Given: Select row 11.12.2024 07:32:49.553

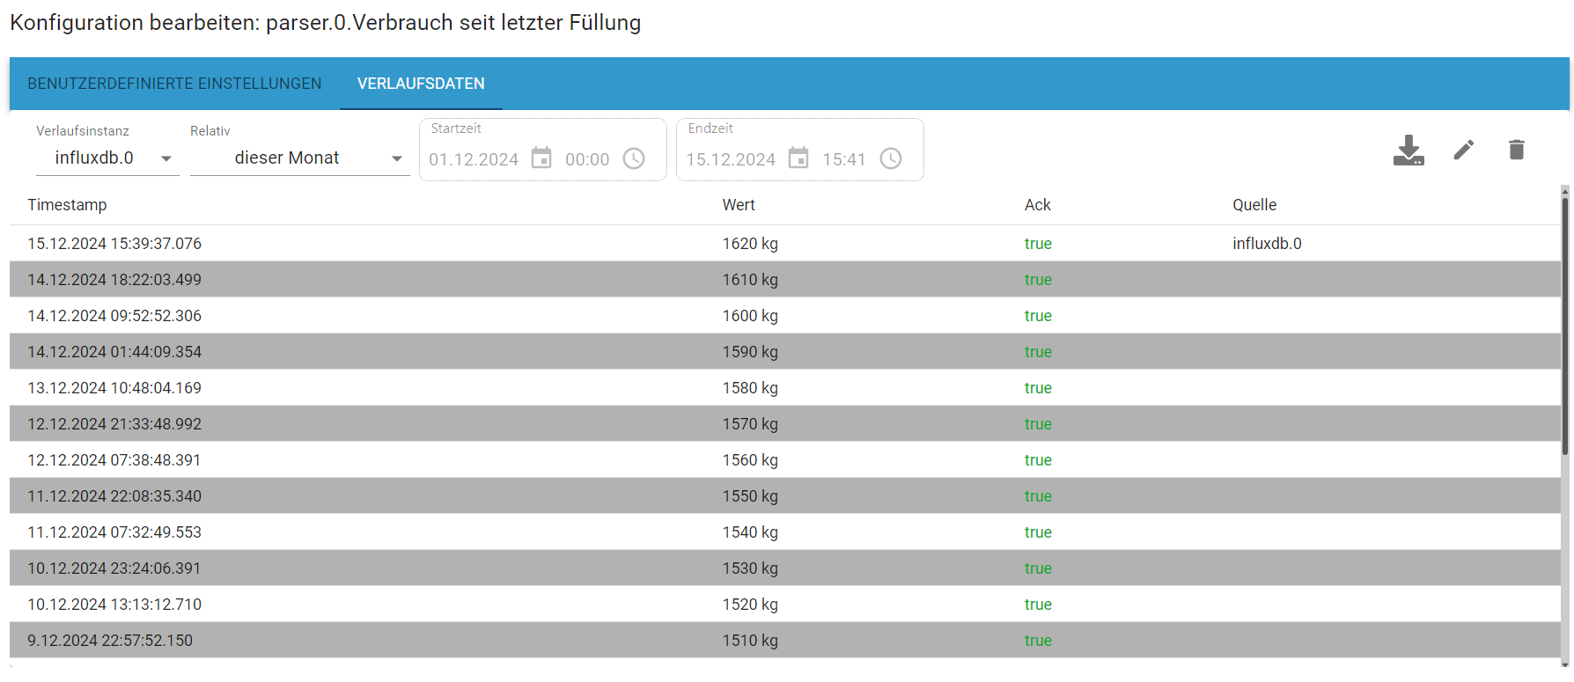Looking at the screenshot, I should (x=785, y=532).
